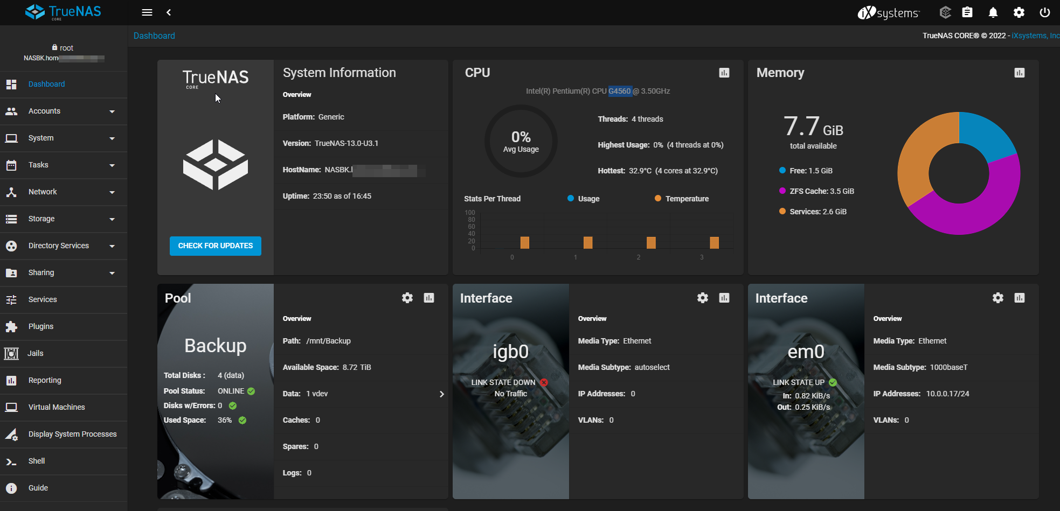Viewport: 1060px width, 511px height.
Task: Click the Dashboard breadcrumb link
Action: tap(154, 36)
